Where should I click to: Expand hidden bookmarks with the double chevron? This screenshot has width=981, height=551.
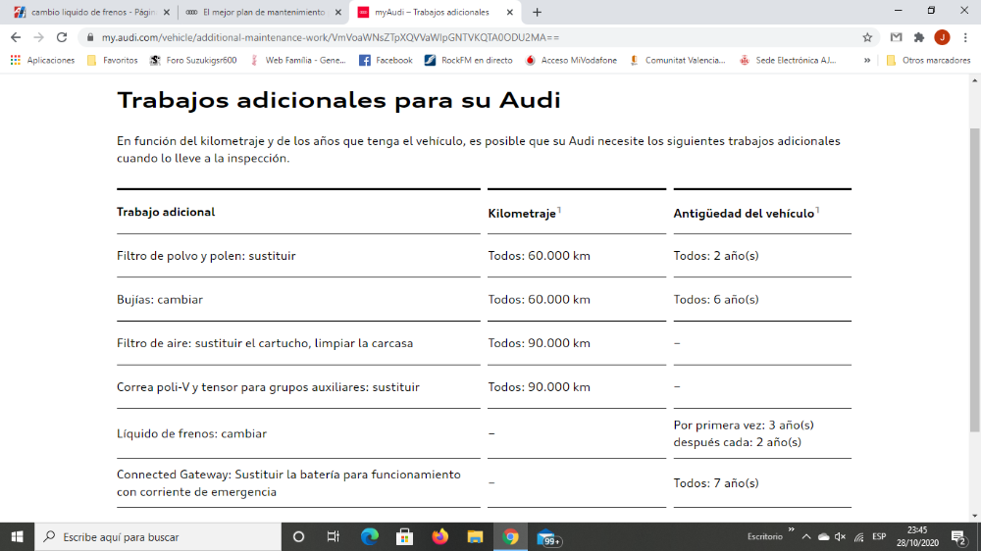(x=867, y=60)
